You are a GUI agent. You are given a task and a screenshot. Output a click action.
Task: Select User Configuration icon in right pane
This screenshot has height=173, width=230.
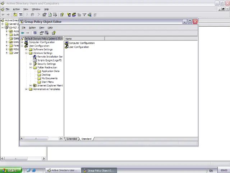coord(66,47)
